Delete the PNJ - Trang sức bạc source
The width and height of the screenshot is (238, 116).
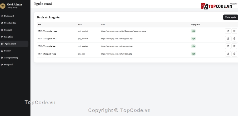[x=234, y=46]
